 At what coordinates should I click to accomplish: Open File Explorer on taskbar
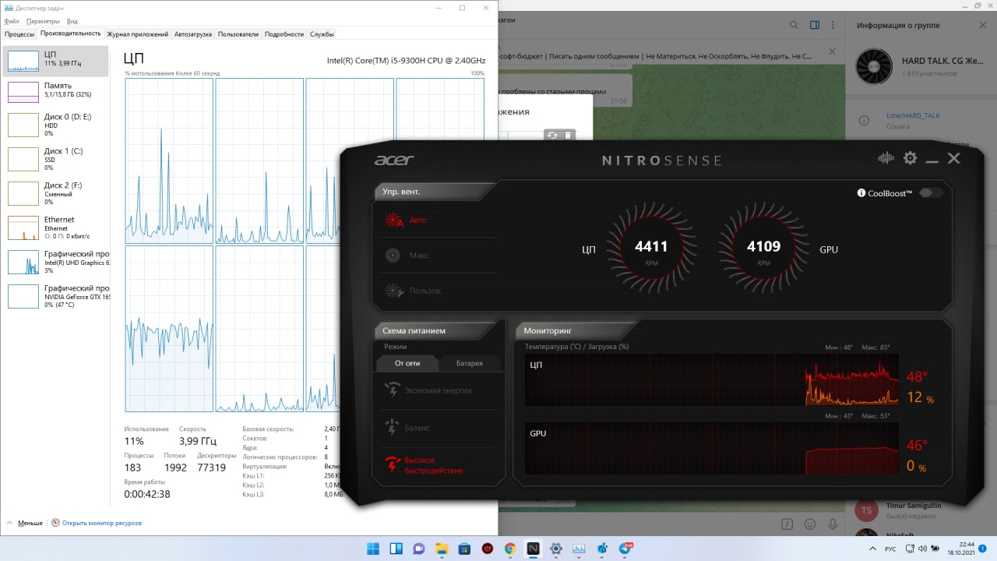[442, 549]
